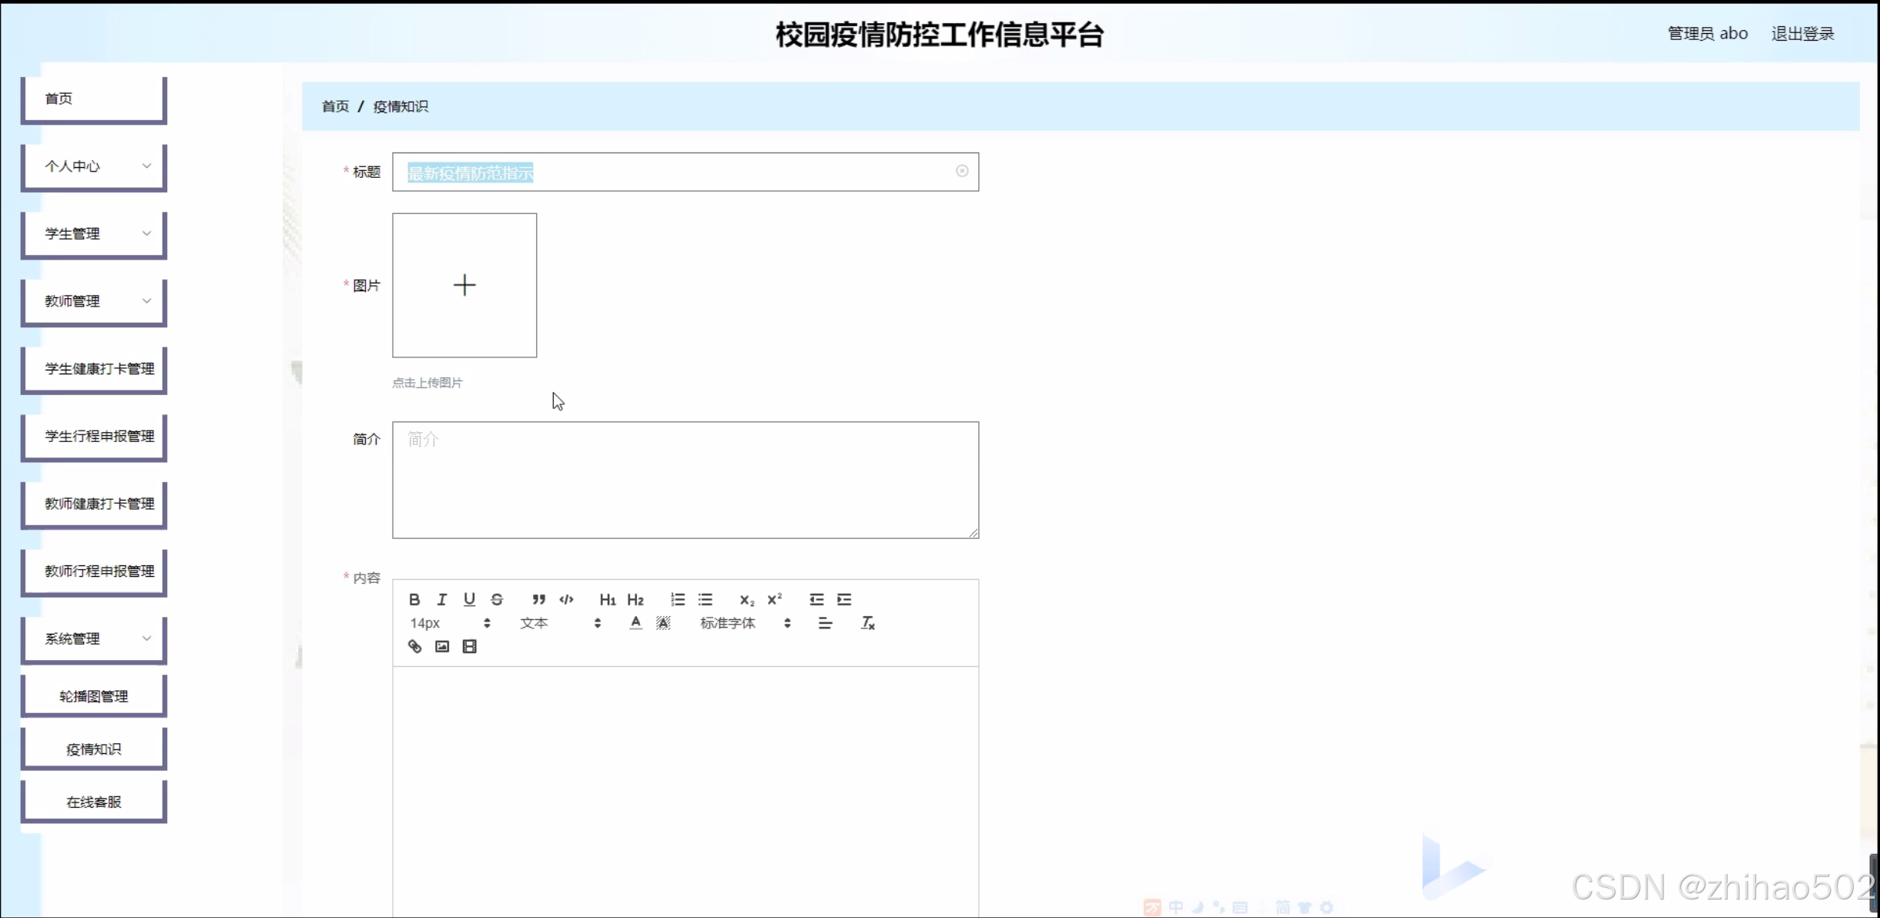Create an ordered numbered list
The height and width of the screenshot is (918, 1880).
pyautogui.click(x=678, y=599)
